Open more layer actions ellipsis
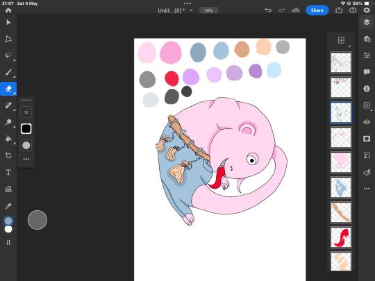This screenshot has width=375, height=281. coord(367,189)
